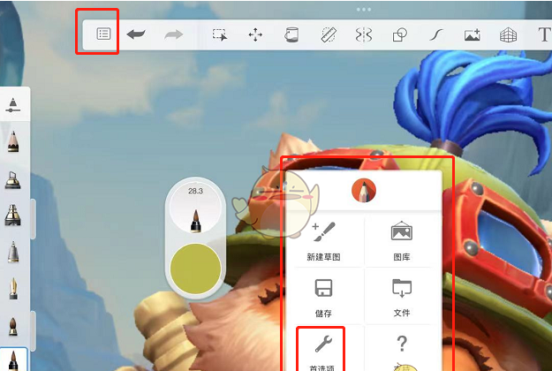Select the Text tool
This screenshot has width=552, height=371.
tap(544, 34)
